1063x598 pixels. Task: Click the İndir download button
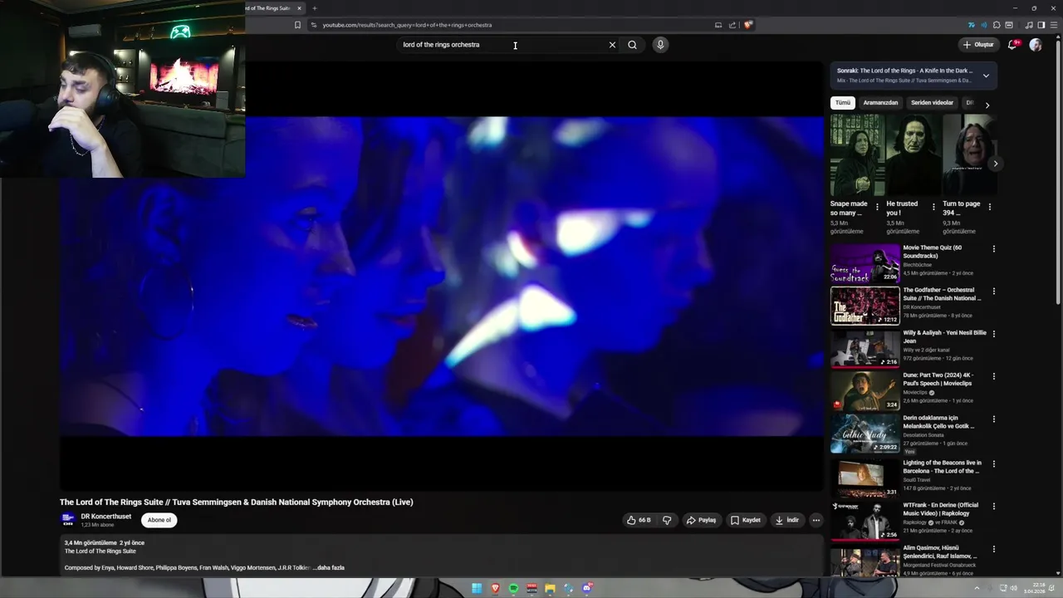pyautogui.click(x=786, y=520)
